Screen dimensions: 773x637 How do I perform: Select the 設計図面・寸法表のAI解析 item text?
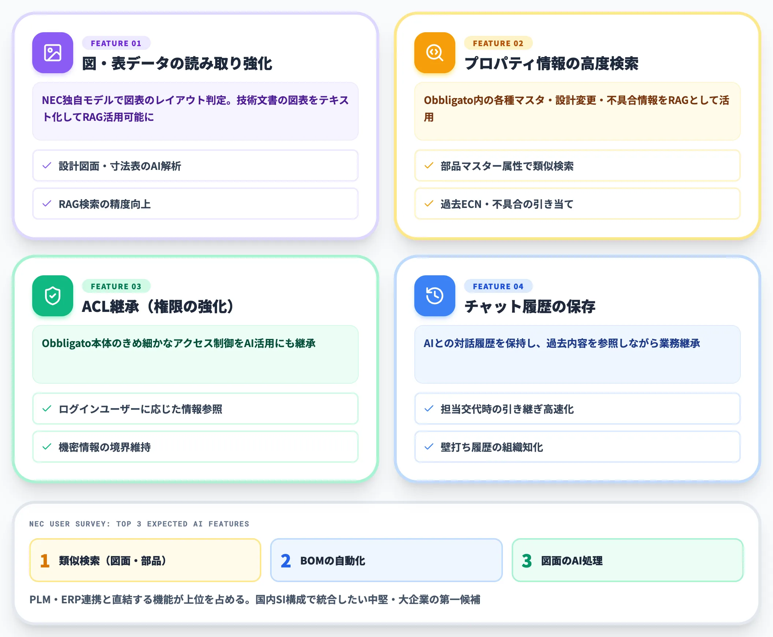tap(120, 166)
